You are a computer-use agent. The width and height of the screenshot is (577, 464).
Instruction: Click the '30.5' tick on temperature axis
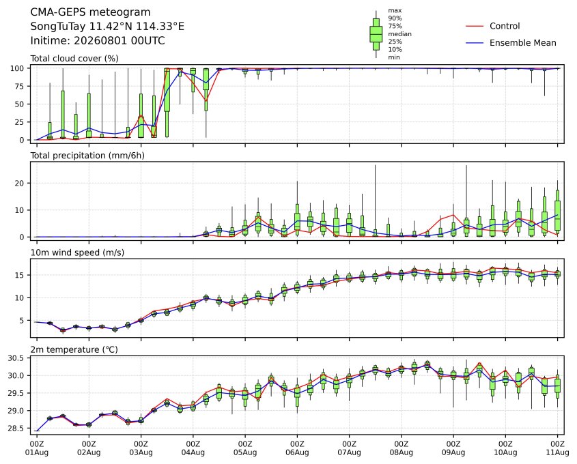[16, 358]
